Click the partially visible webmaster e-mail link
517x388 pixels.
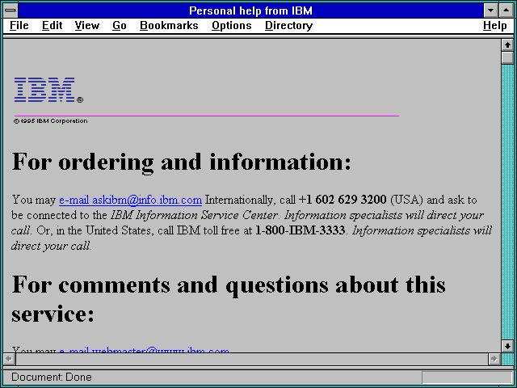144,350
